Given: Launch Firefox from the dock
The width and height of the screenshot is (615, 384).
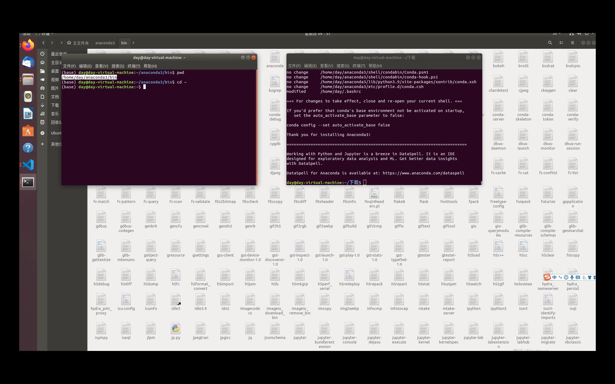Looking at the screenshot, I should (28, 45).
